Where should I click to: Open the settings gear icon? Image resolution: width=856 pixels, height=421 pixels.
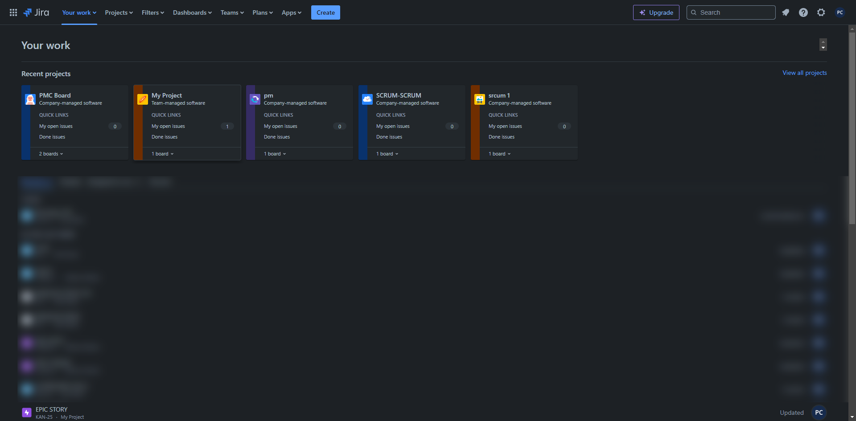[821, 12]
